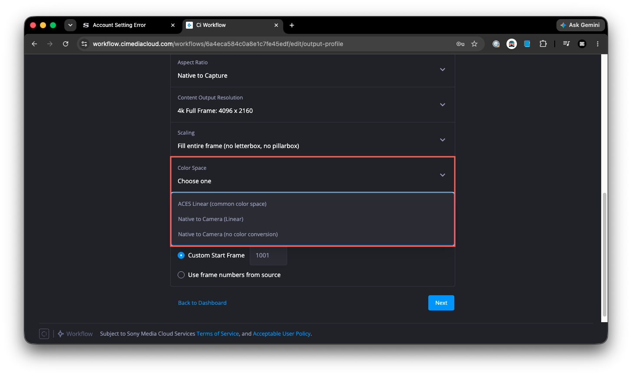The width and height of the screenshot is (632, 376).
Task: Bookmark page with the star icon
Action: click(x=474, y=44)
